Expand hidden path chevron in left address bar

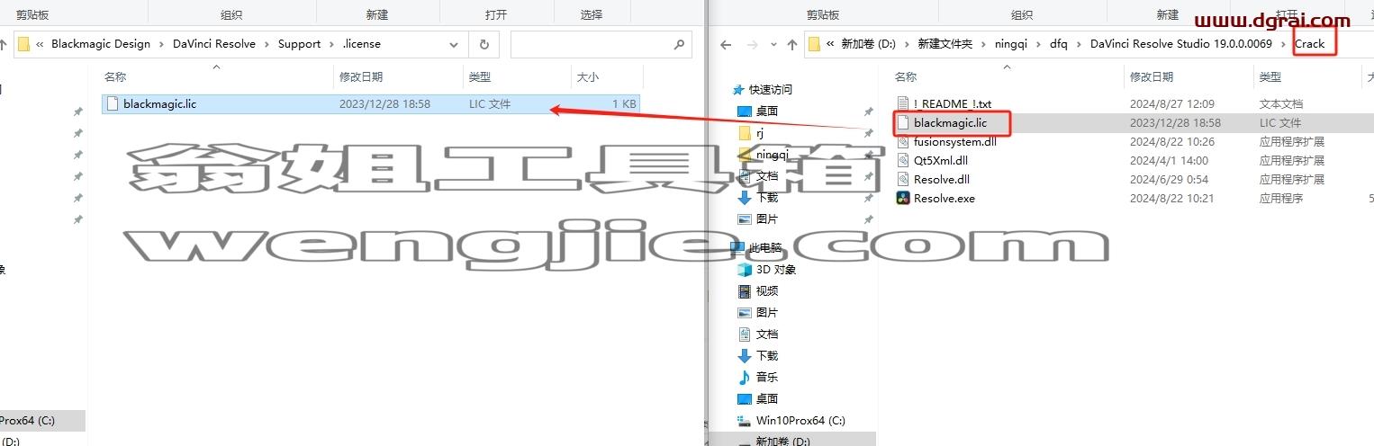pos(41,44)
